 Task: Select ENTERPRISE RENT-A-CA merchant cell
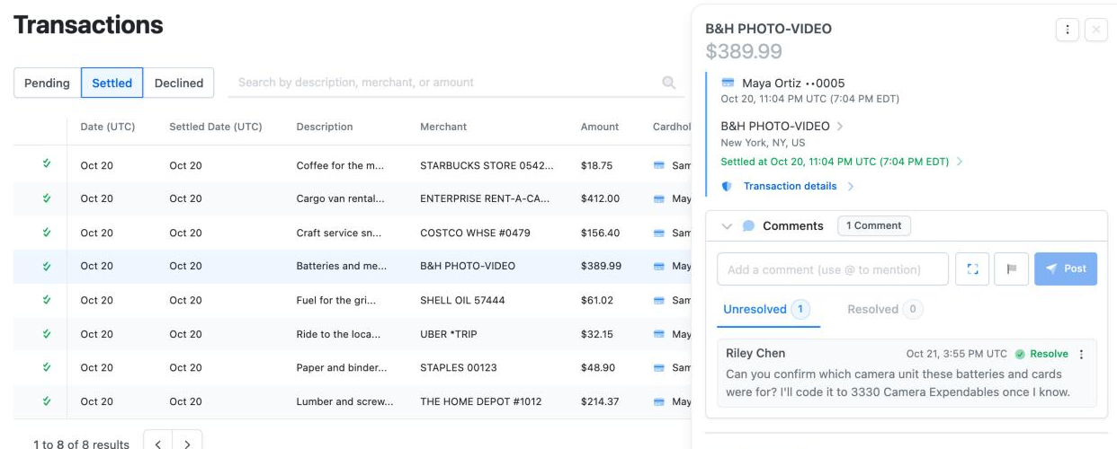(x=485, y=198)
